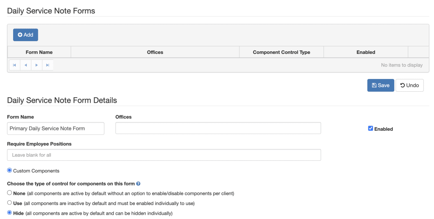Click the help icon beside control type heading

(x=138, y=184)
